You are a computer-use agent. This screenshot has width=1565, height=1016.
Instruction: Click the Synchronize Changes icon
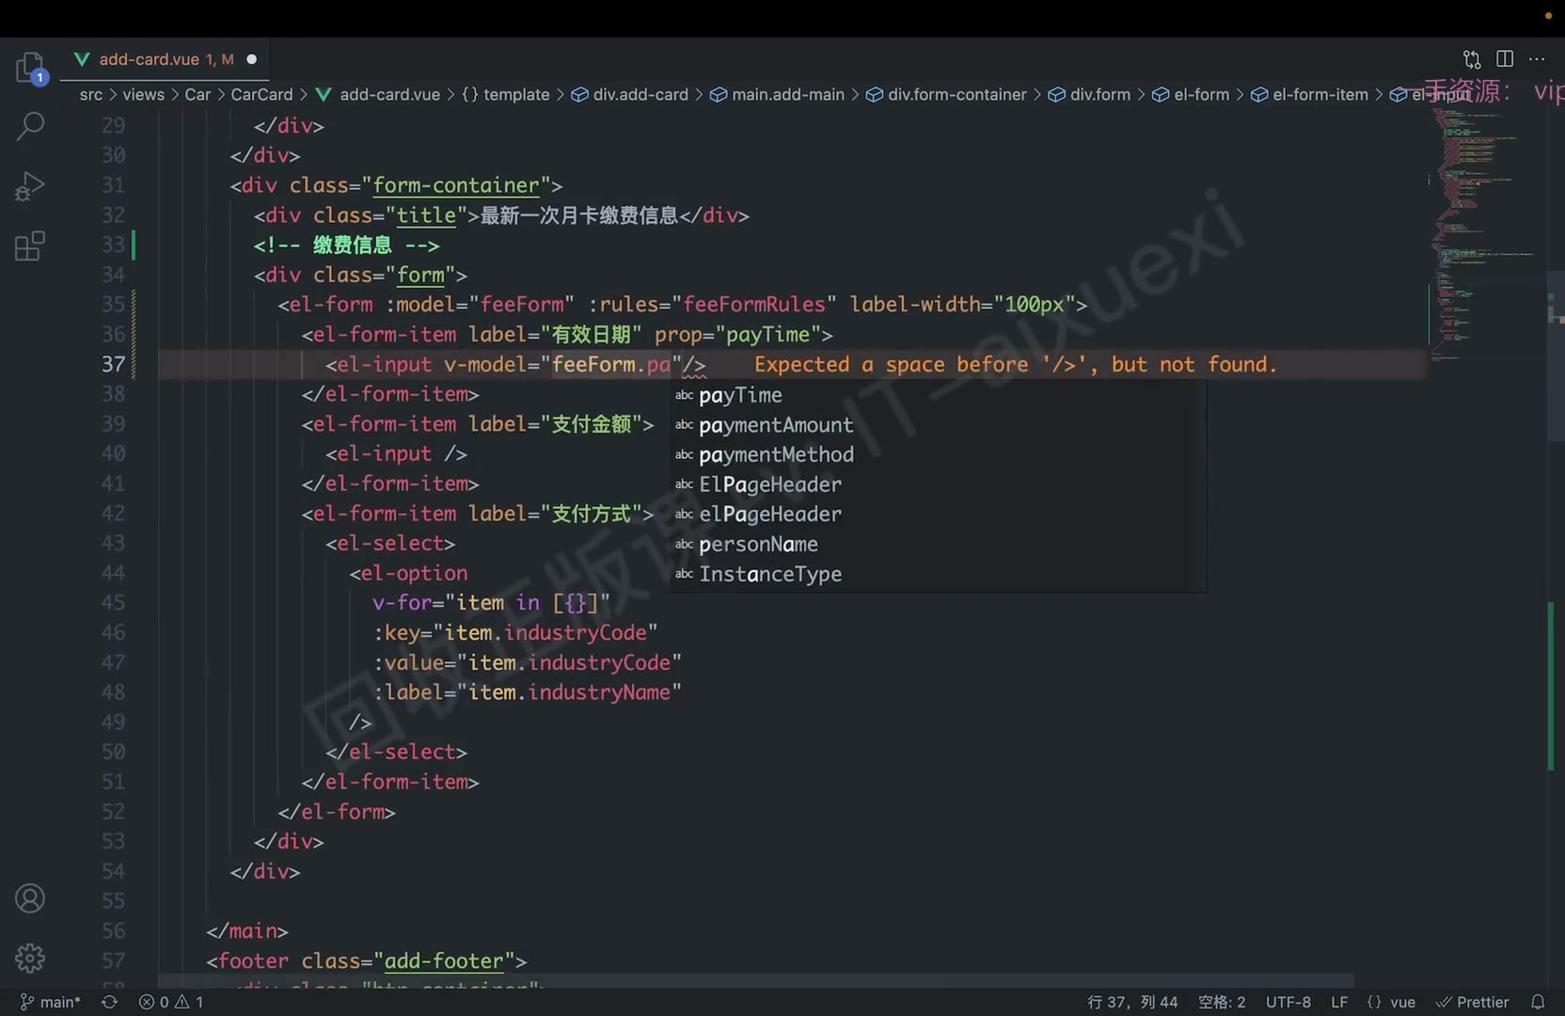point(109,1002)
